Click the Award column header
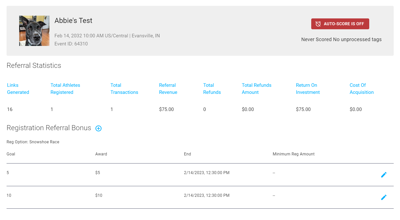Image resolution: width=400 pixels, height=220 pixels. [101, 154]
